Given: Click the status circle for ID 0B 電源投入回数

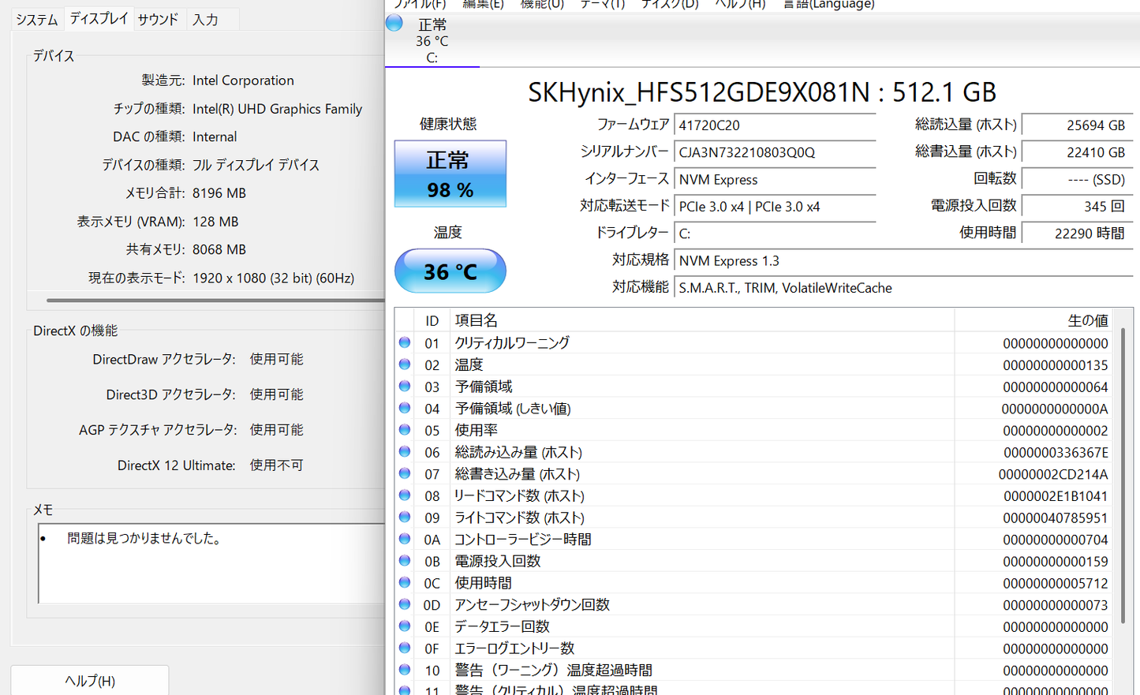Looking at the screenshot, I should (x=405, y=561).
